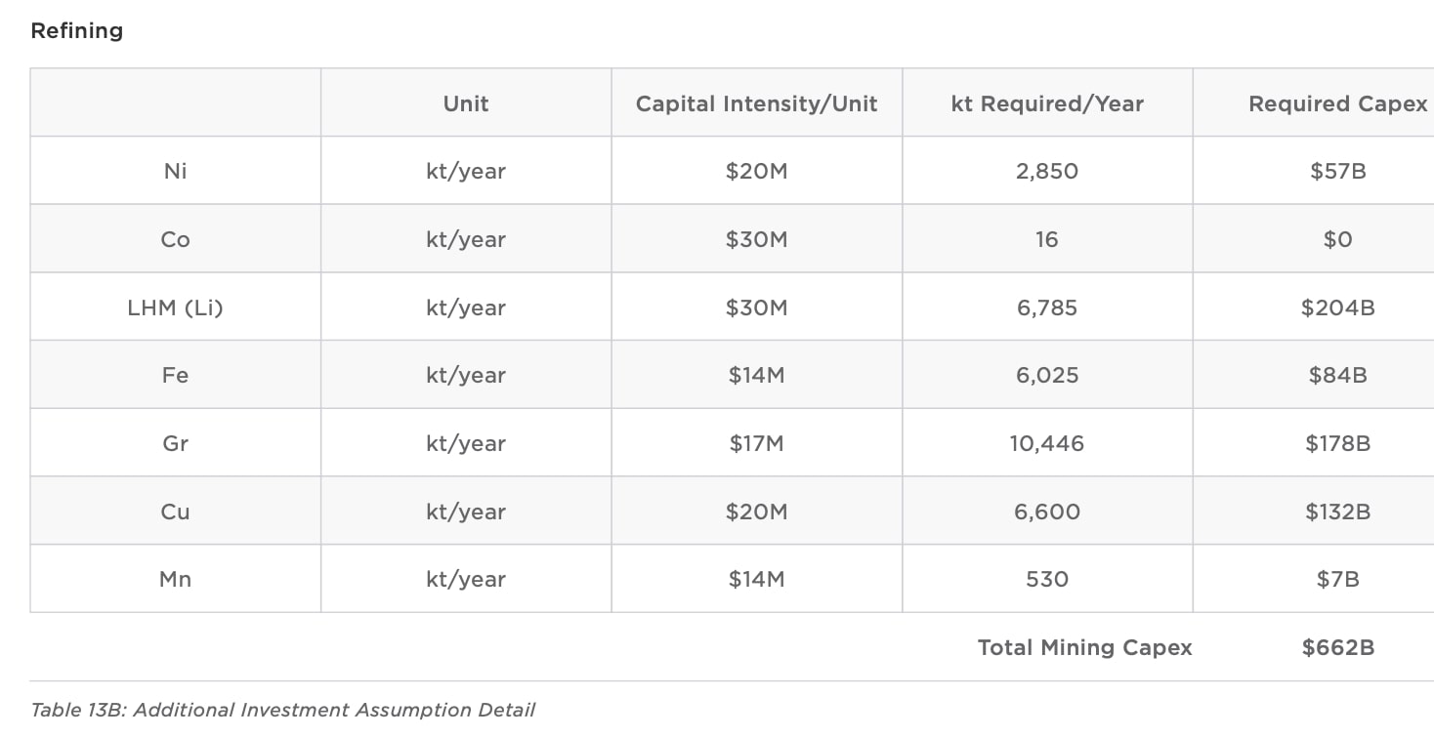
Task: Click the Total Mining Capex label
Action: pos(1084,647)
